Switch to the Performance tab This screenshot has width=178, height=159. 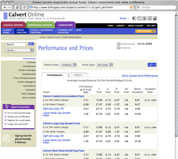(x=55, y=75)
